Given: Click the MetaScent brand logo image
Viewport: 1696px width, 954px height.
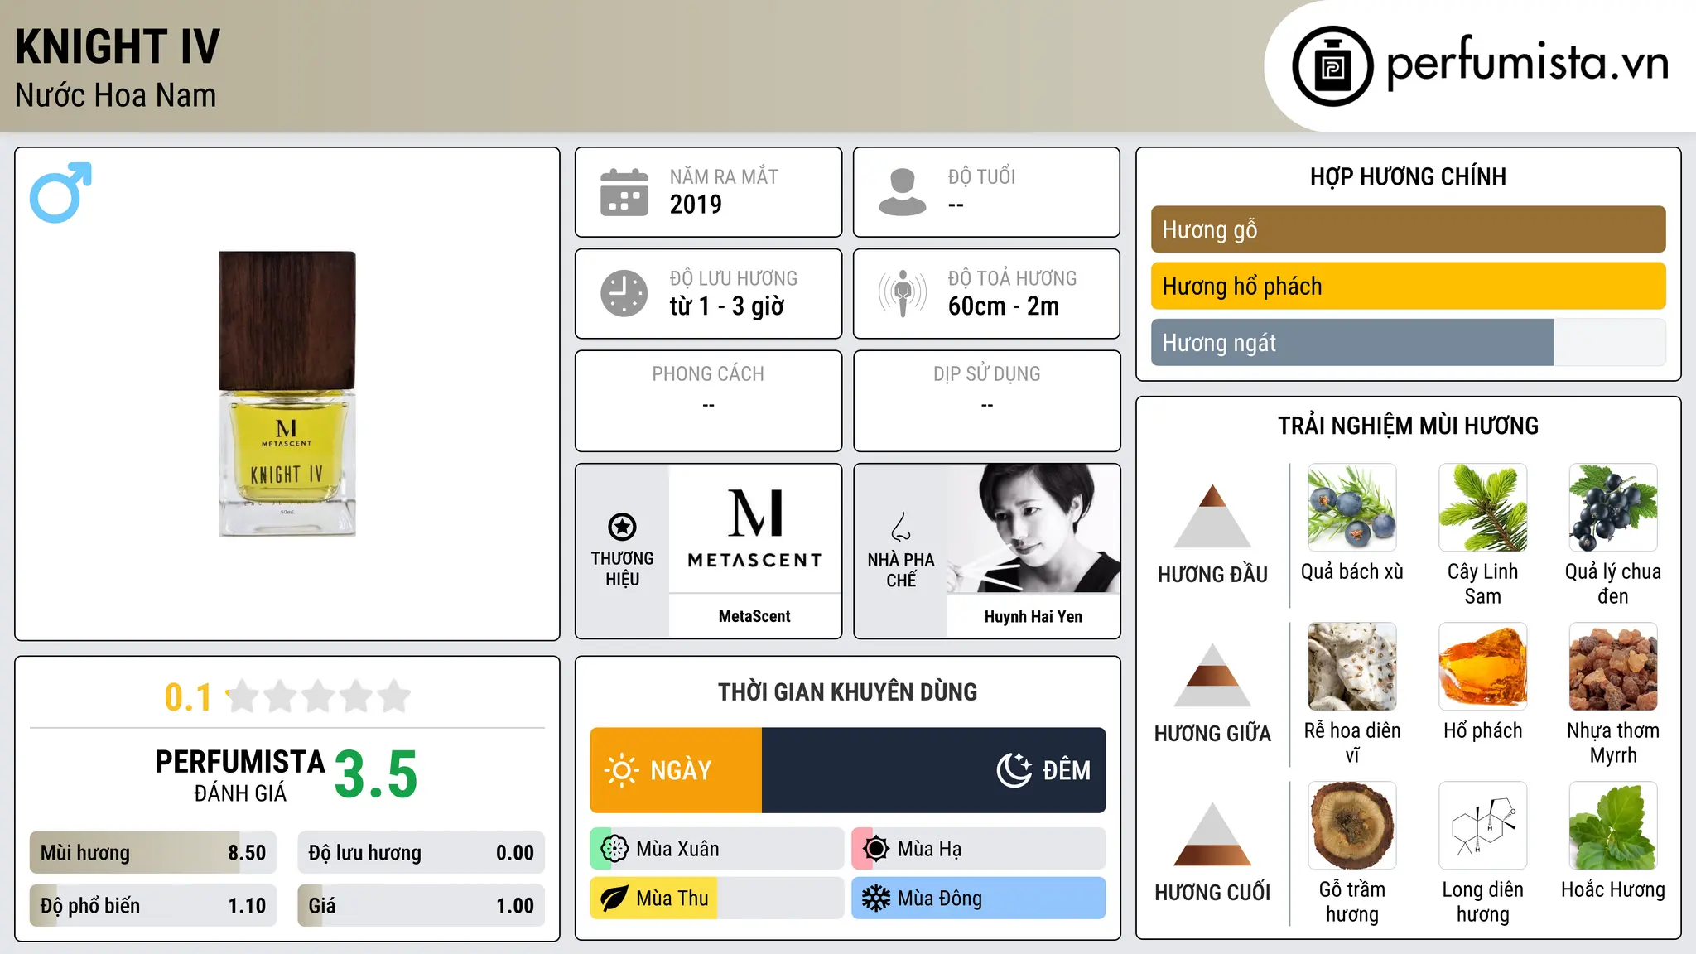Looking at the screenshot, I should tap(755, 528).
